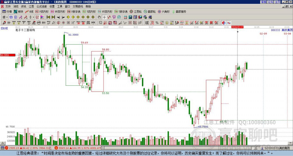The height and width of the screenshot is (156, 293).
Task: Open the 交易委托 menu
Action: click(x=78, y=7)
